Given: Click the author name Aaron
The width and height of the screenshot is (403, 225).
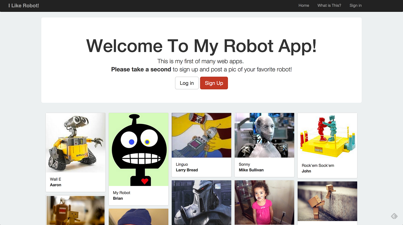Looking at the screenshot, I should pos(56,185).
